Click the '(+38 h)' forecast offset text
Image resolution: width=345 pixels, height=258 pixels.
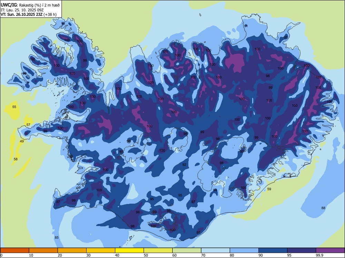pos(50,14)
